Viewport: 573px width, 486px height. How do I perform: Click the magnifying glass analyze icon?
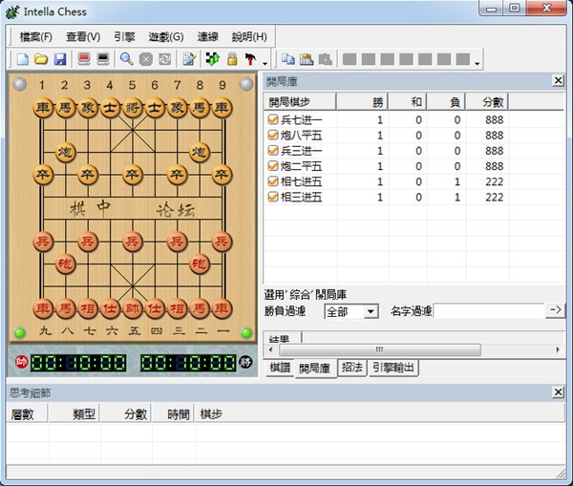[x=127, y=59]
